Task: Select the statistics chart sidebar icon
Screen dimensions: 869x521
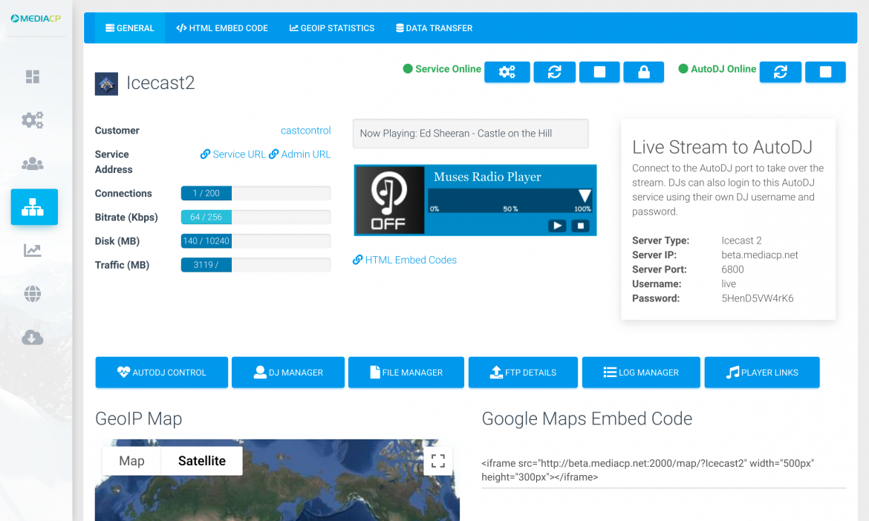Action: click(x=33, y=251)
